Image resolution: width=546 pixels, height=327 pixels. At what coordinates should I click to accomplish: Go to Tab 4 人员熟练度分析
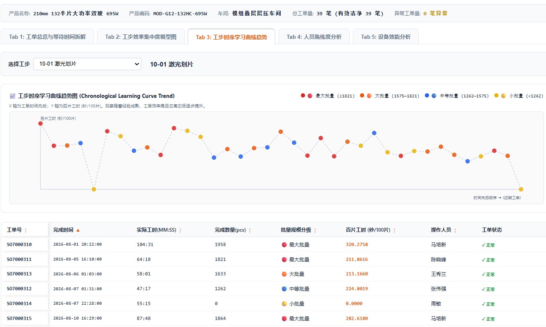coord(314,37)
